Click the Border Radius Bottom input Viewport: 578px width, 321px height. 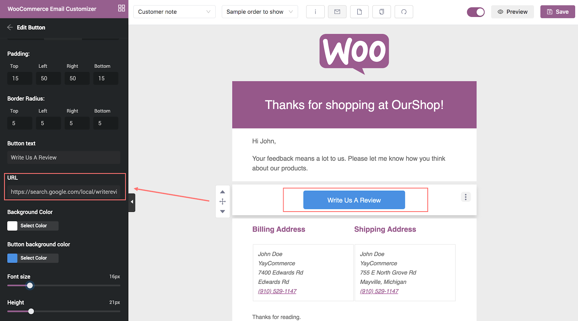tap(106, 123)
